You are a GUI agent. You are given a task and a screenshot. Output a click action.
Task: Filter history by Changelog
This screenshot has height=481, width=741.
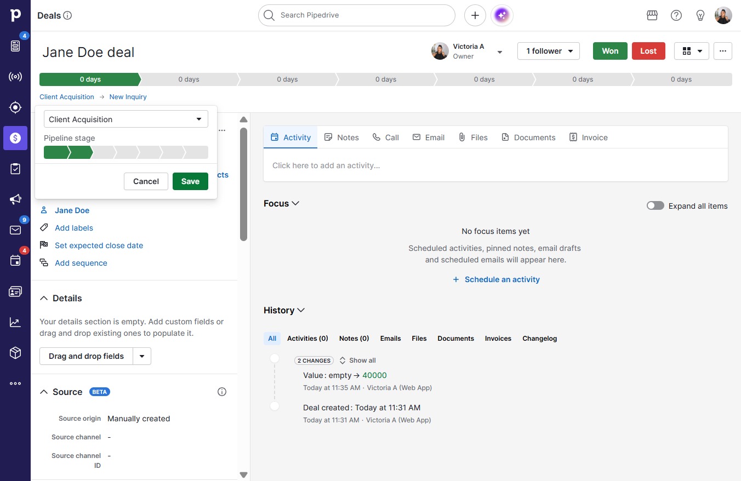(540, 339)
